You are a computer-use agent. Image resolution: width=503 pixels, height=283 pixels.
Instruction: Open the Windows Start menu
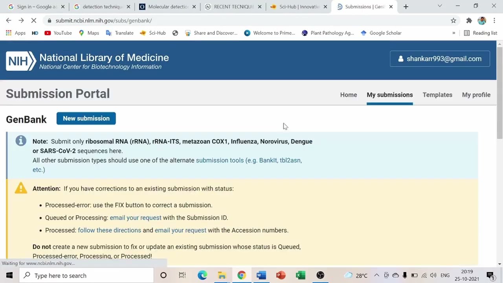[x=9, y=276]
